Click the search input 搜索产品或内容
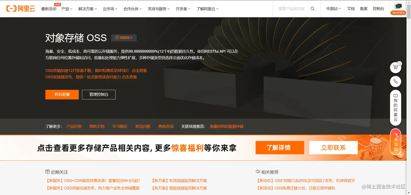 [291, 9]
